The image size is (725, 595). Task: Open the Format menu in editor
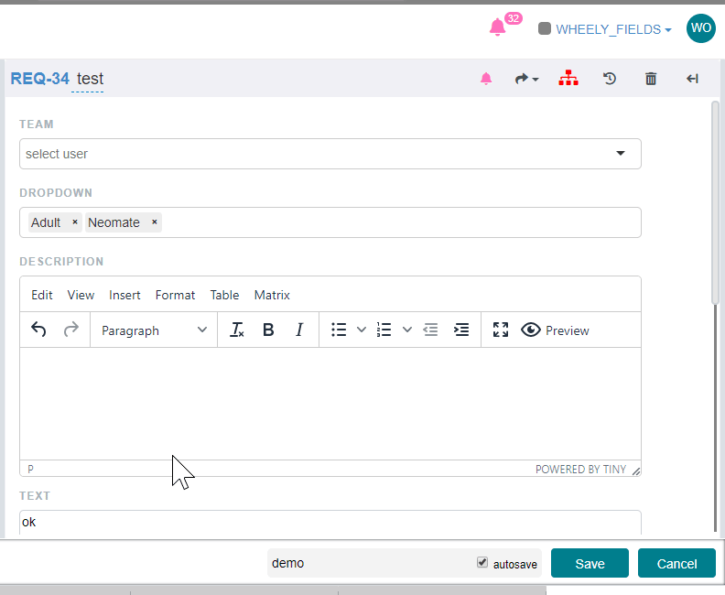click(x=175, y=295)
